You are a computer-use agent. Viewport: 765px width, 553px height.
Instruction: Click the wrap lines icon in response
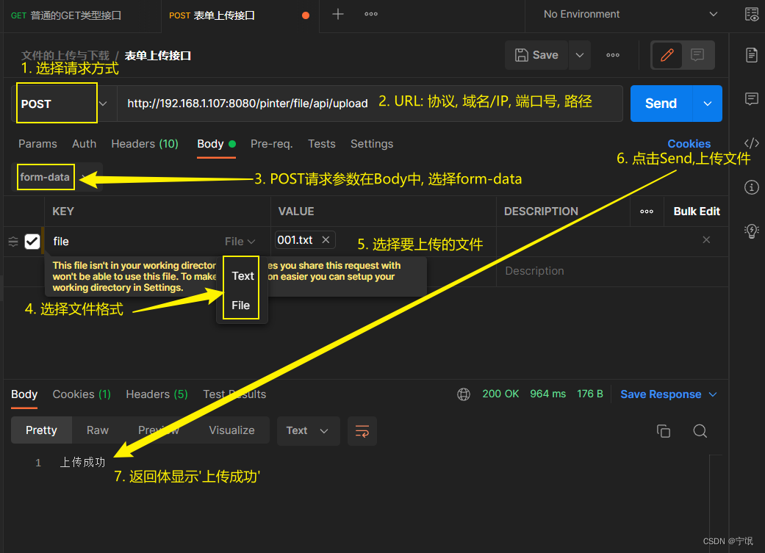pos(362,430)
